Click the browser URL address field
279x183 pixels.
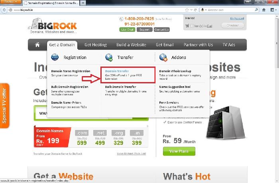coord(99,10)
